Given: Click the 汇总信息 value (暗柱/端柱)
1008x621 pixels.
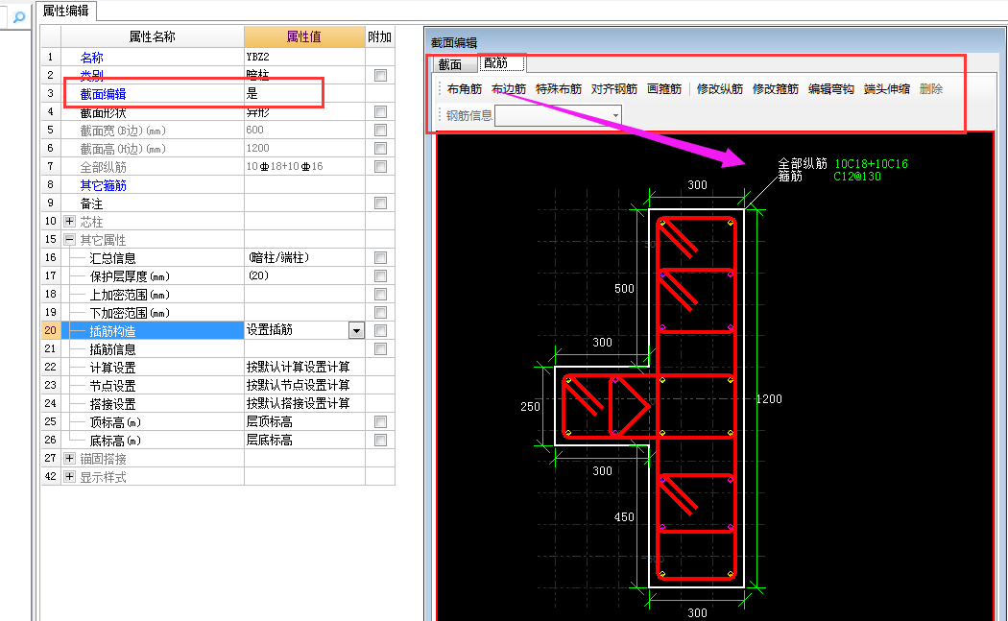Looking at the screenshot, I should point(279,258).
